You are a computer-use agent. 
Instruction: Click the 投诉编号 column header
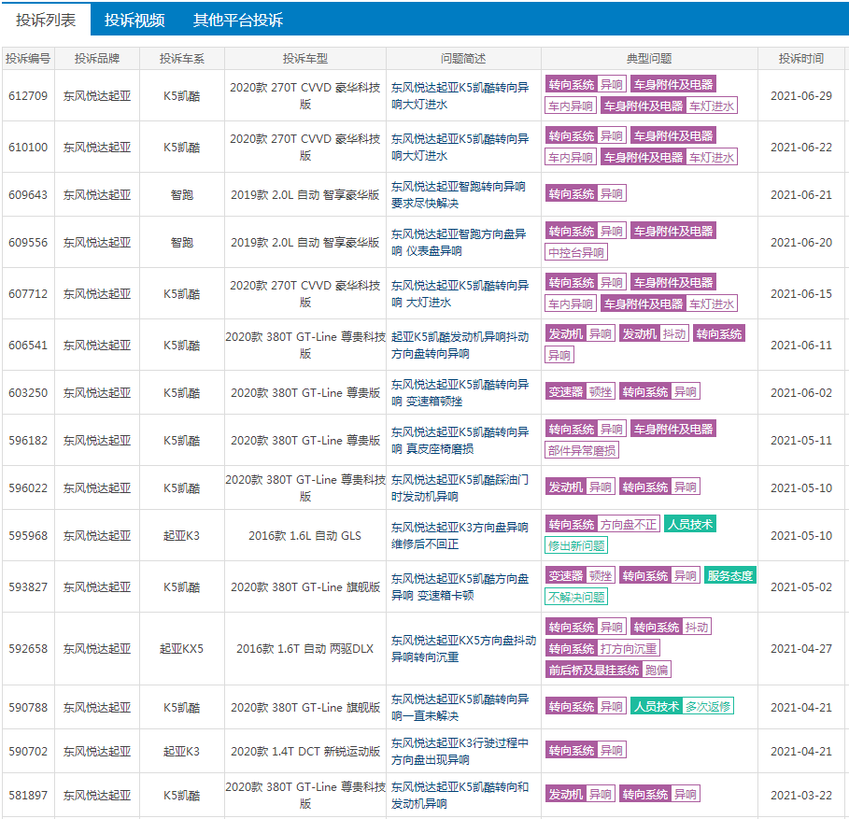[x=28, y=58]
